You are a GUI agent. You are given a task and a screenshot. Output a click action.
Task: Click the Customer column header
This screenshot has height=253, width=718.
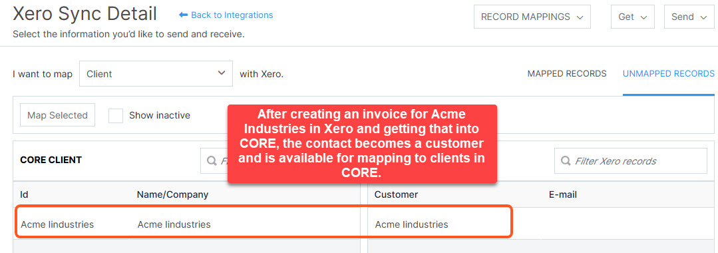396,195
